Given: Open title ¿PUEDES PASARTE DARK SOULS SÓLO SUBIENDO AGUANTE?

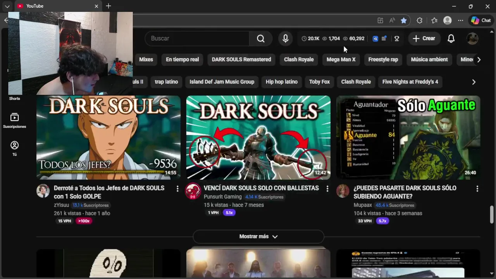Looking at the screenshot, I should point(405,192).
